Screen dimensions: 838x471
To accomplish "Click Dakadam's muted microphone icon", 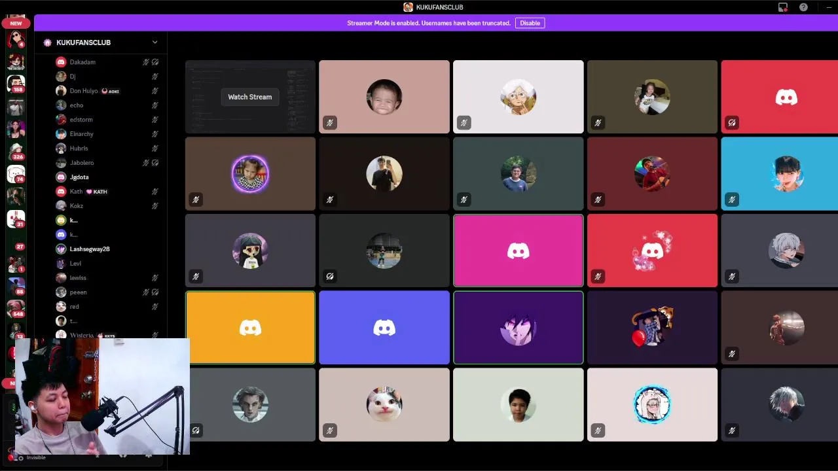I will [x=146, y=62].
